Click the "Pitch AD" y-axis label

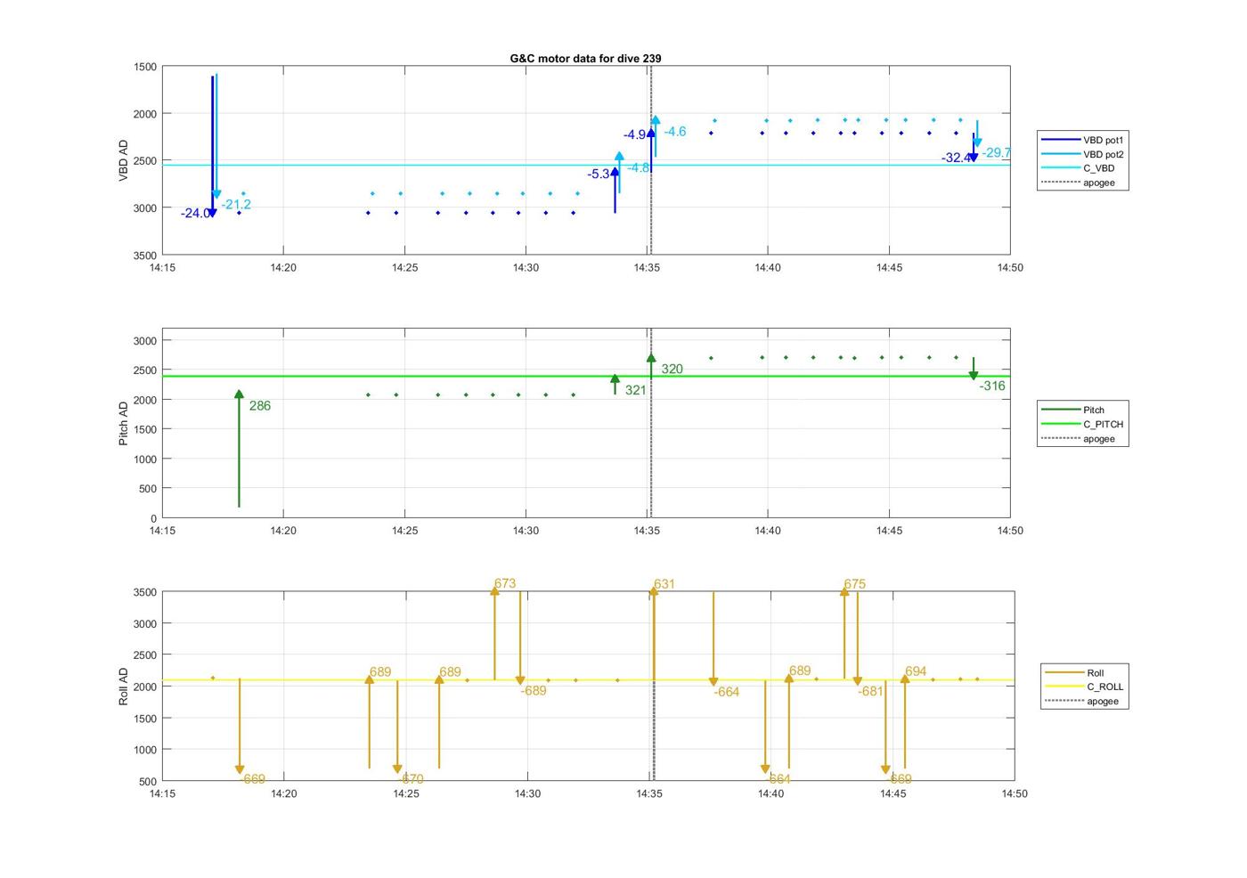pos(124,423)
